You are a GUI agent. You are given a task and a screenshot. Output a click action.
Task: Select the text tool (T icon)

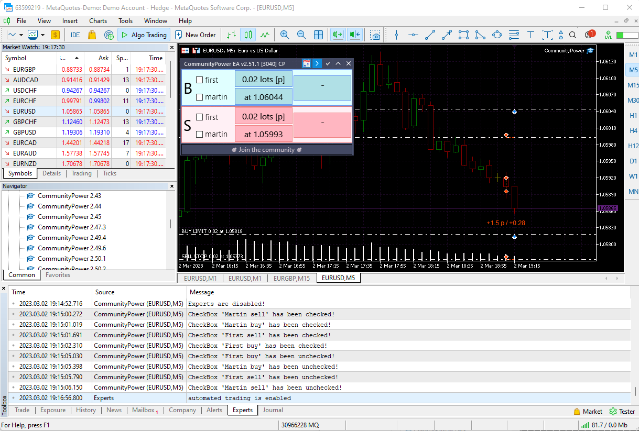[x=530, y=35]
